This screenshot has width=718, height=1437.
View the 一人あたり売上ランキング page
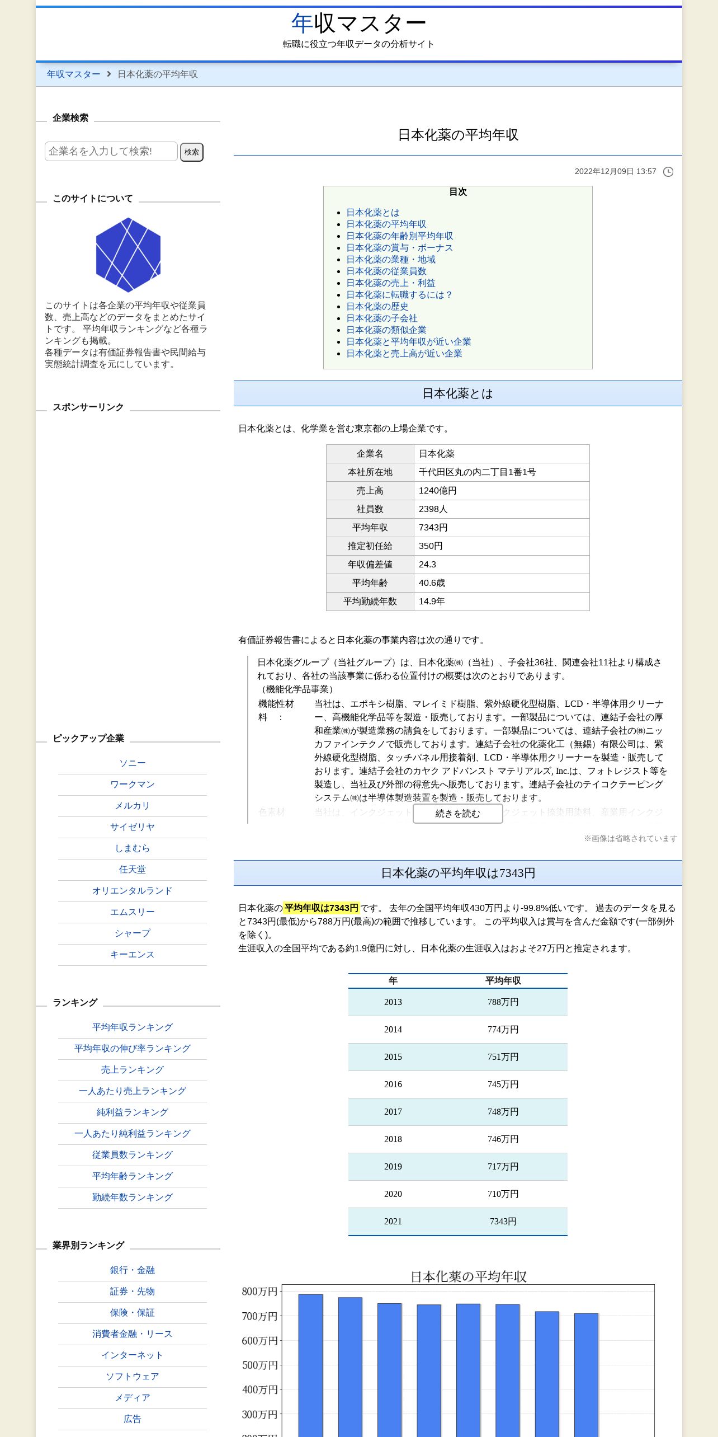point(133,1091)
